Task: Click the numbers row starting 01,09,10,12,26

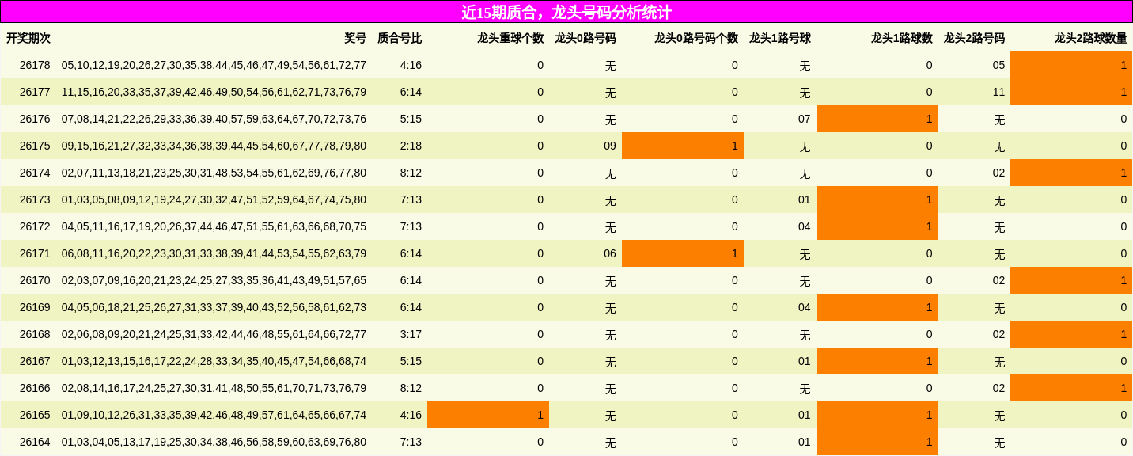Action: [x=214, y=415]
